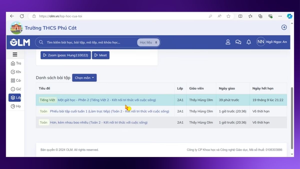Launch the Copilot icon in the browser

point(289,16)
